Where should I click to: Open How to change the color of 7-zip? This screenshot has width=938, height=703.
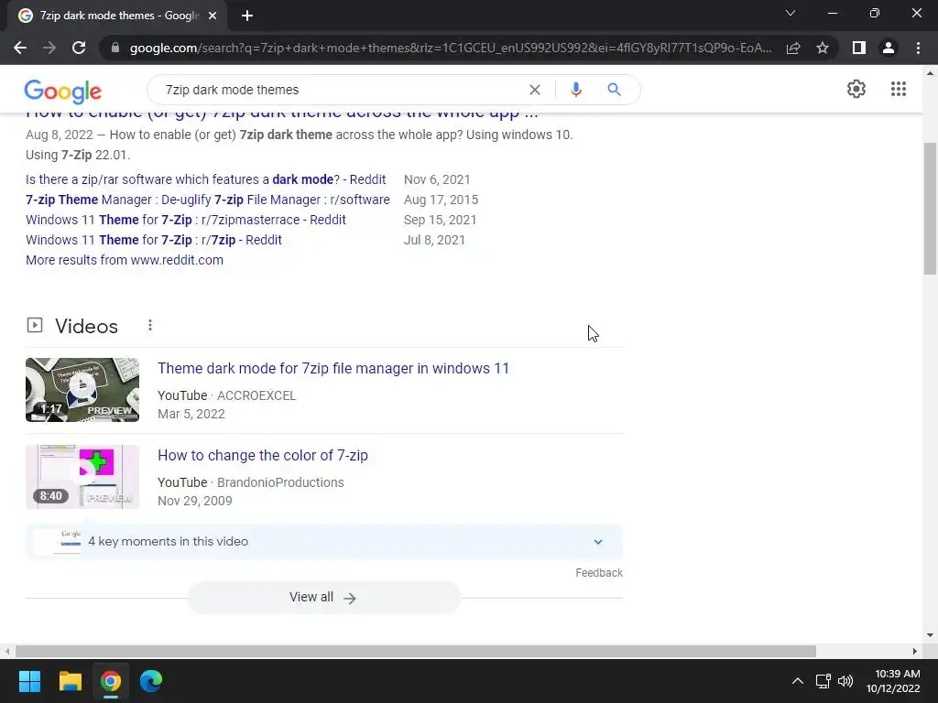[x=263, y=455]
